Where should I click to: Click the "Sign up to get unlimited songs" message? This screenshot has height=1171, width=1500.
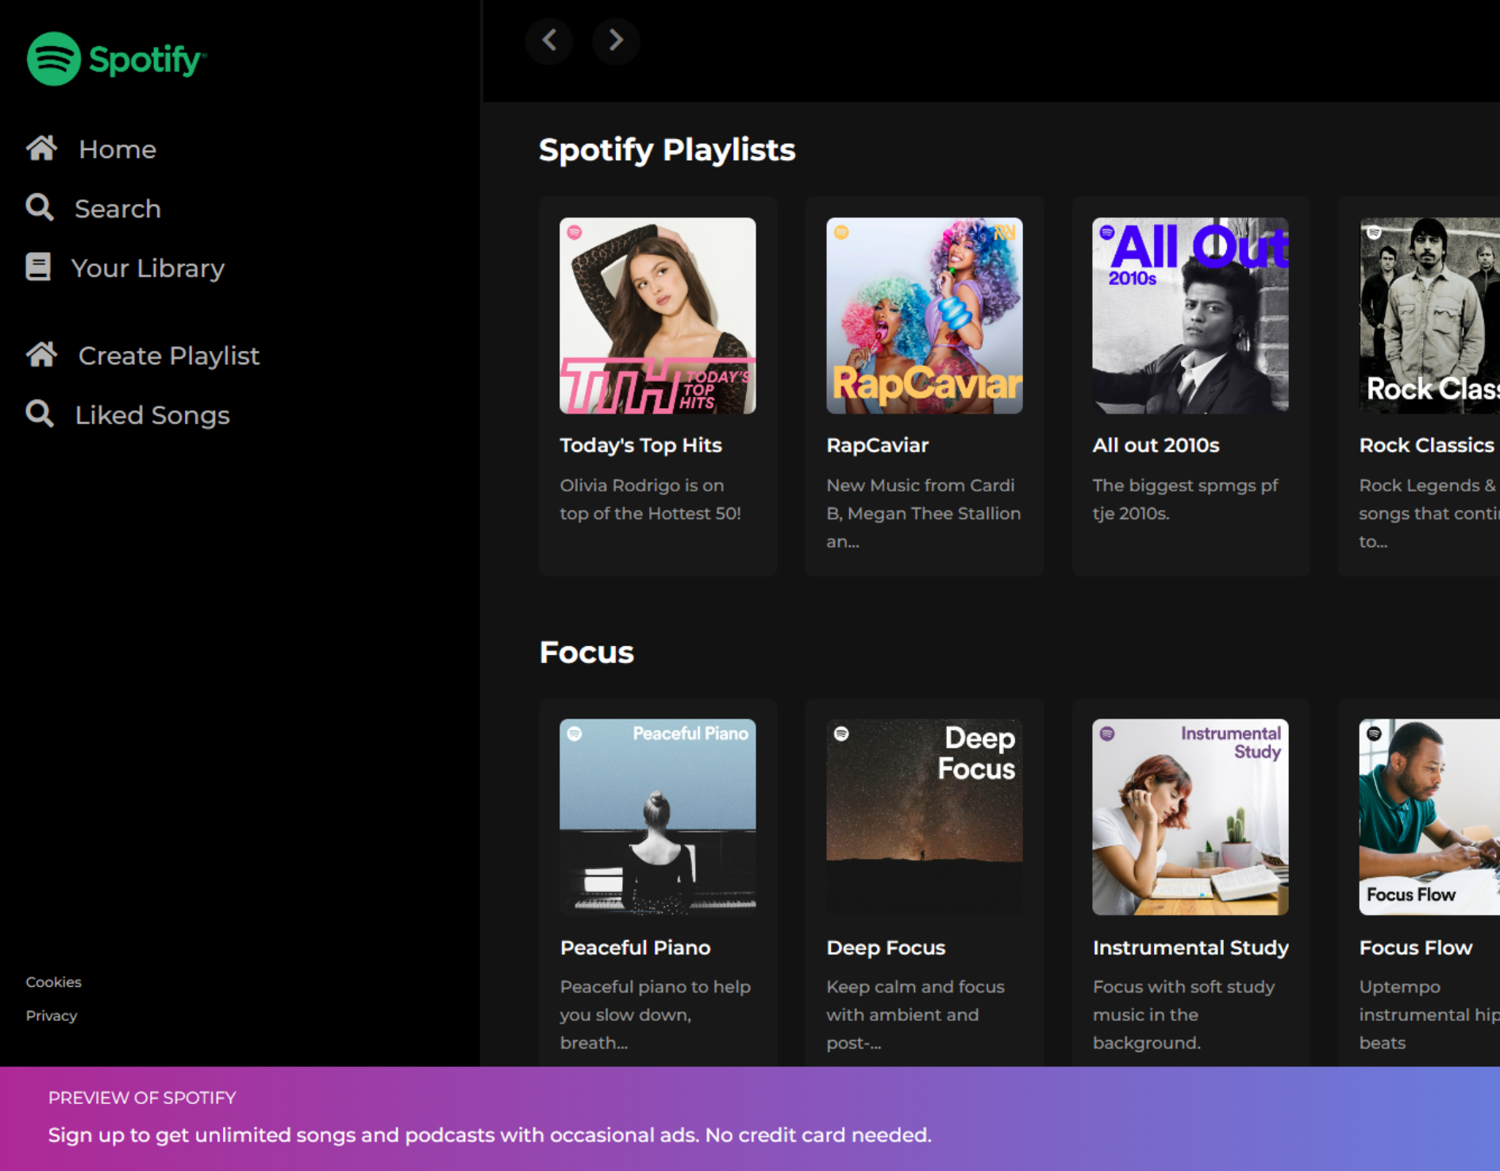(x=490, y=1135)
